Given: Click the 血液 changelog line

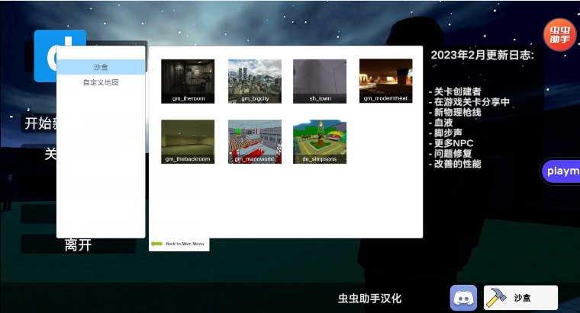Looking at the screenshot, I should pyautogui.click(x=441, y=123).
